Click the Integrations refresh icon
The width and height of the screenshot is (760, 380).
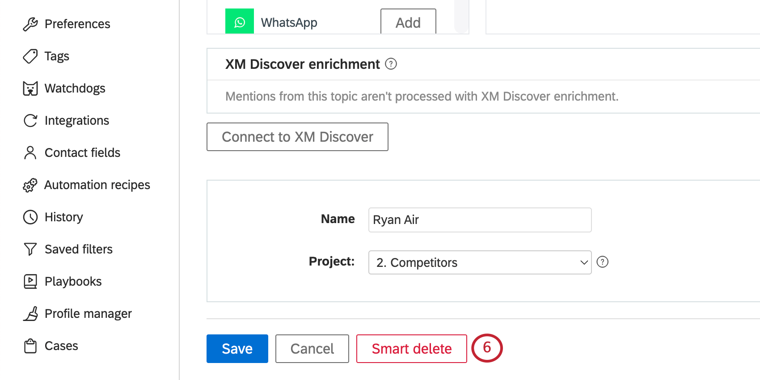pyautogui.click(x=30, y=121)
